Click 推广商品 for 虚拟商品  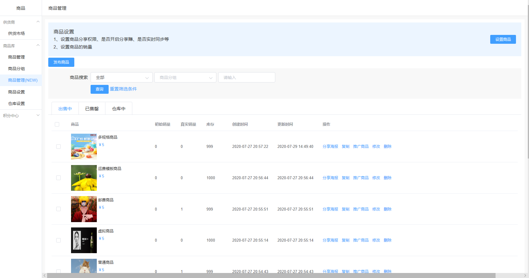(x=361, y=240)
